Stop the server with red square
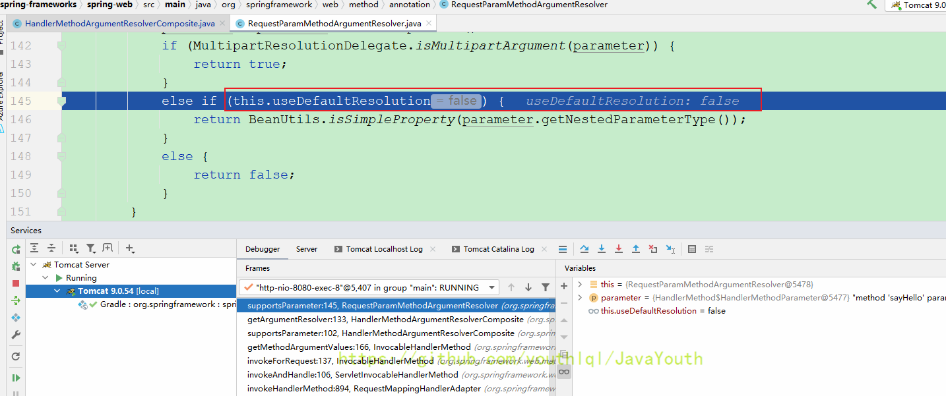Viewport: 946px width, 396px height. (x=16, y=283)
